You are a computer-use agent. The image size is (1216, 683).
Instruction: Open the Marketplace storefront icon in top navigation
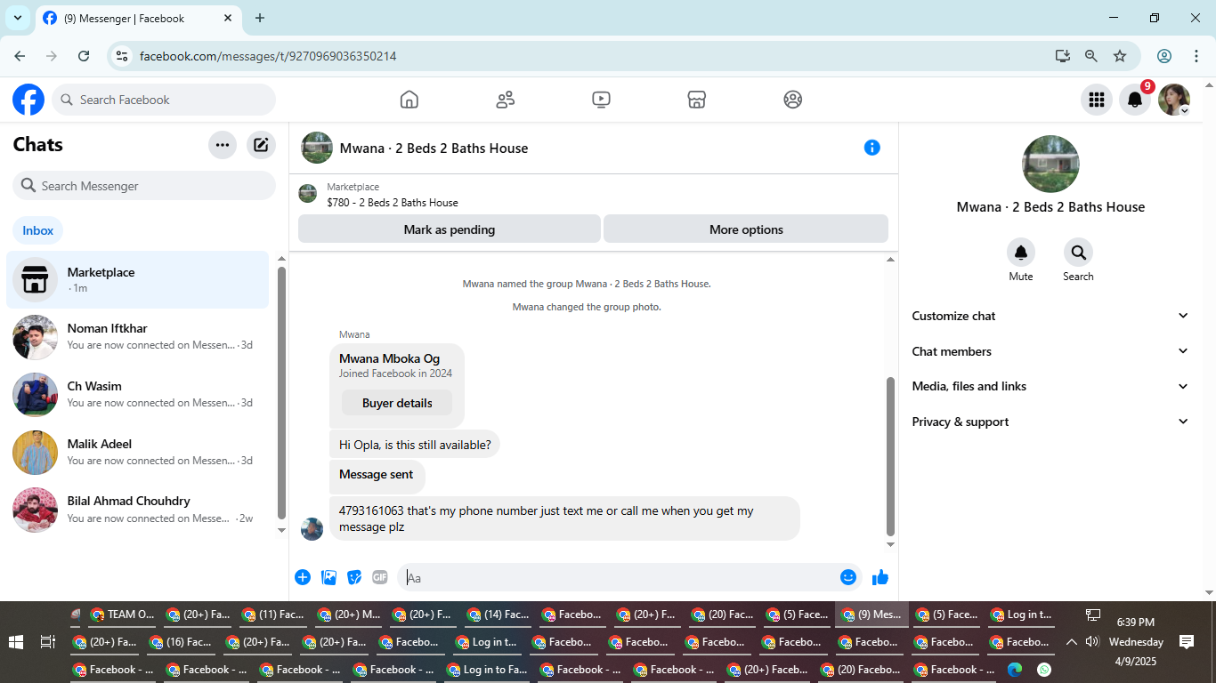click(697, 100)
